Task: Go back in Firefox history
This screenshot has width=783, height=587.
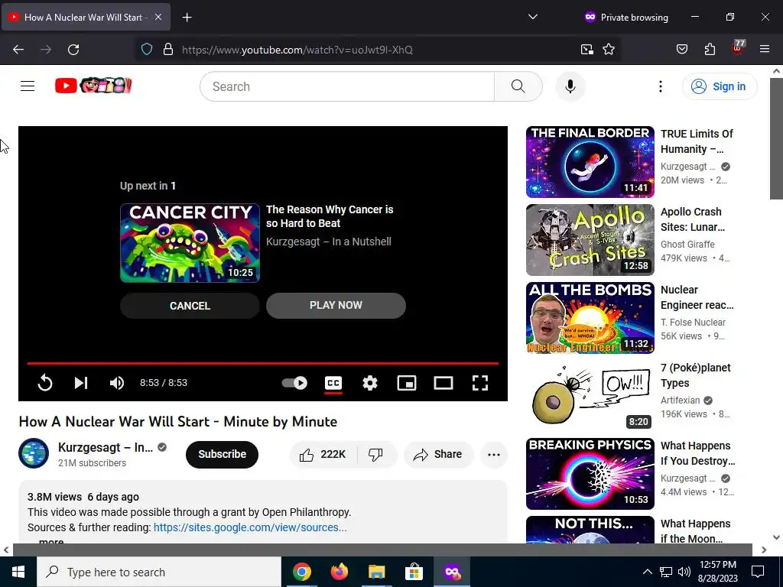Action: pos(18,50)
